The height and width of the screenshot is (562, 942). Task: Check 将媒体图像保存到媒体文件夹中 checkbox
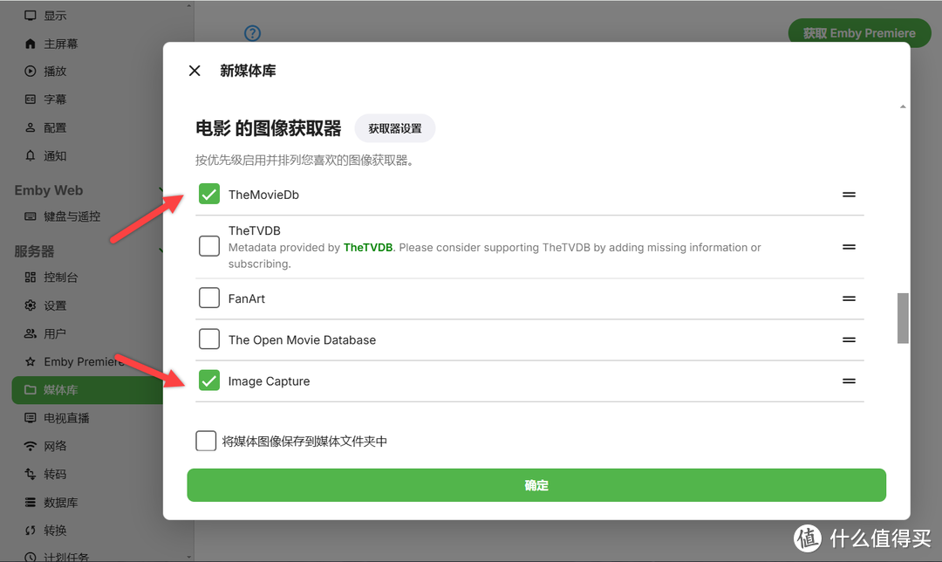tap(206, 441)
